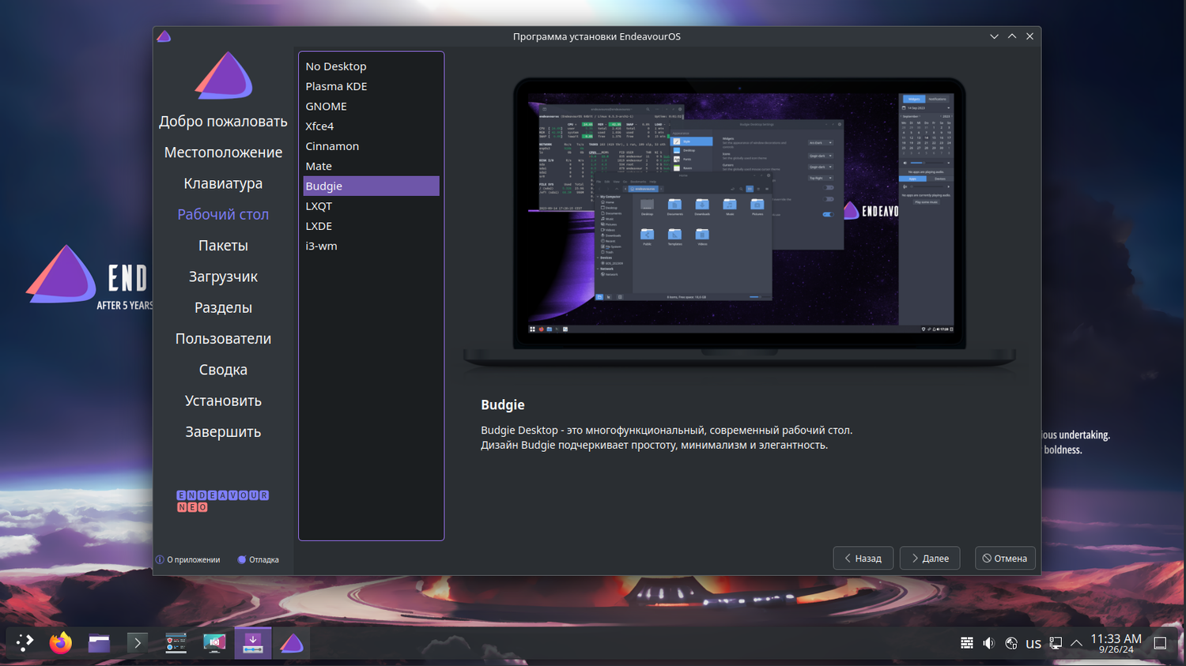
Task: Launch Firefox from the taskbar
Action: [x=61, y=643]
